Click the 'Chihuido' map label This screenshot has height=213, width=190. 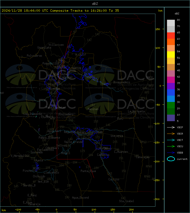(x=39, y=176)
